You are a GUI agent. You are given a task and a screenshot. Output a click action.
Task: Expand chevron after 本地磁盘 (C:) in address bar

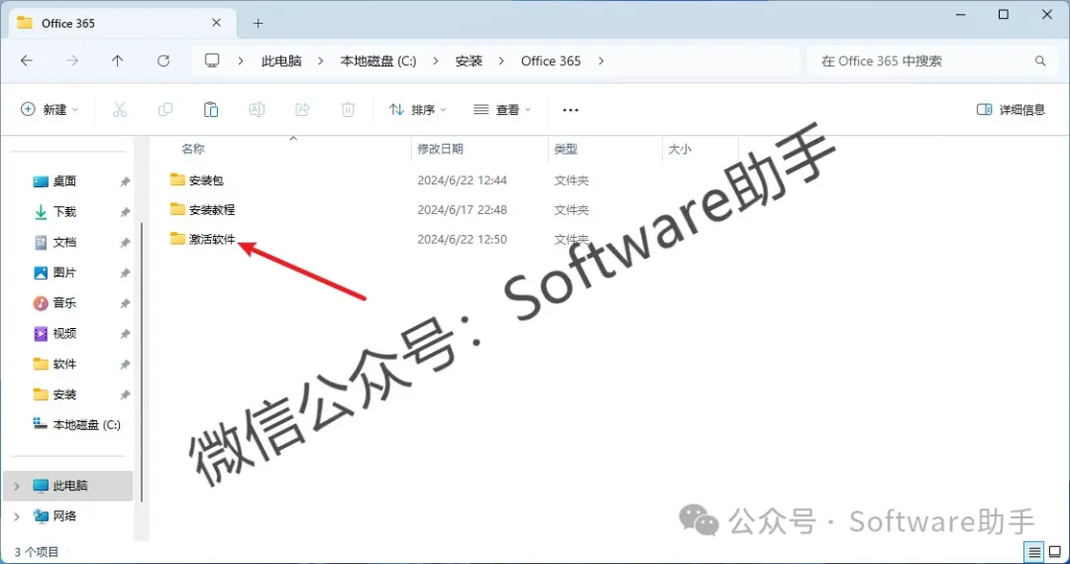click(435, 60)
